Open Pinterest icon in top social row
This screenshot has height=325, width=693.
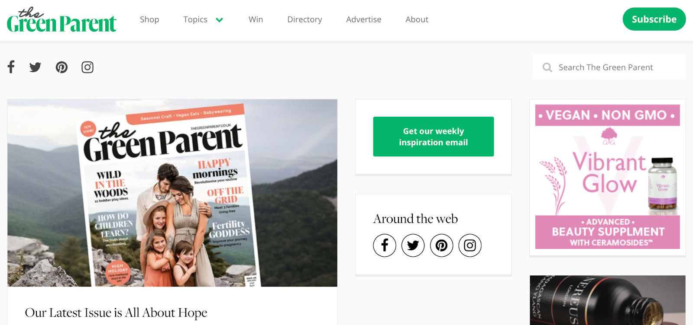coord(62,67)
